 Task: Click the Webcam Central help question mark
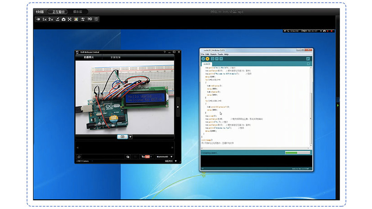164,52
